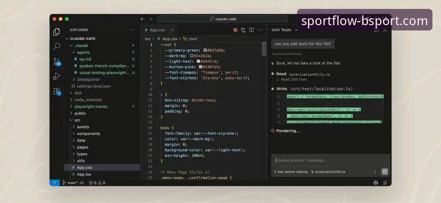Image resolution: width=441 pixels, height=203 pixels.
Task: Click the open changes compare icon
Action: tap(243, 30)
